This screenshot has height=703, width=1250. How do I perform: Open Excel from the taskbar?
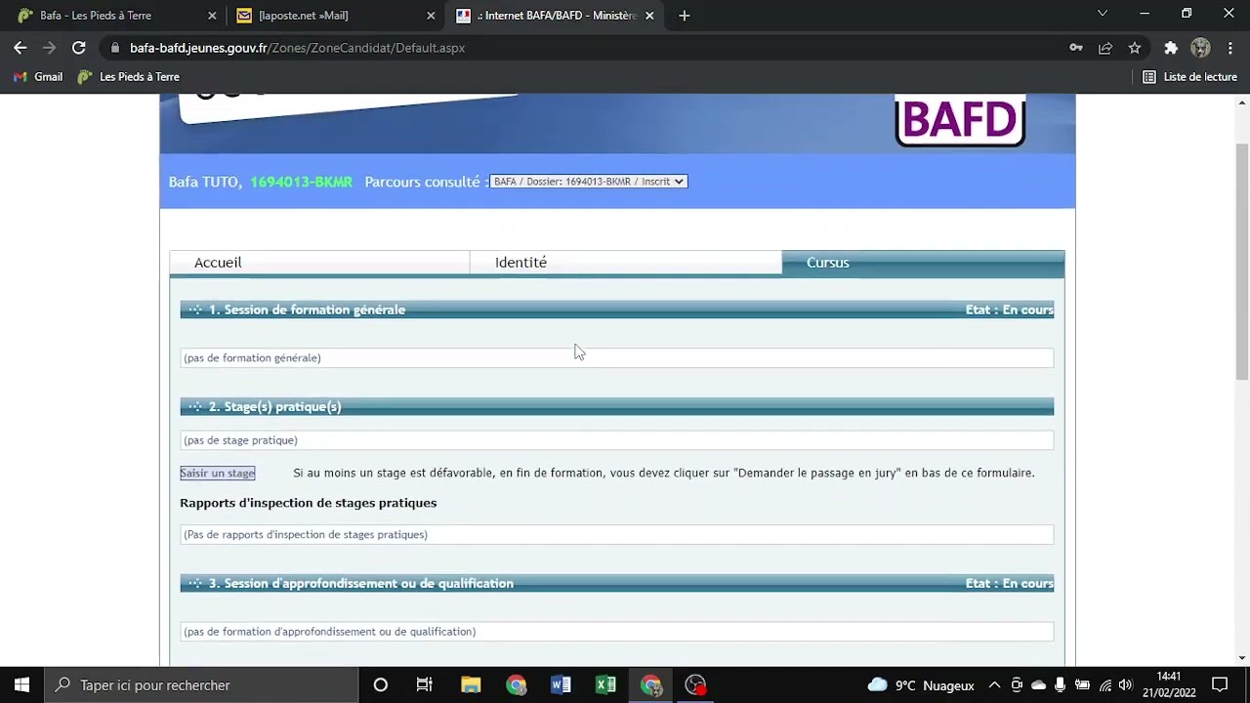pos(605,684)
